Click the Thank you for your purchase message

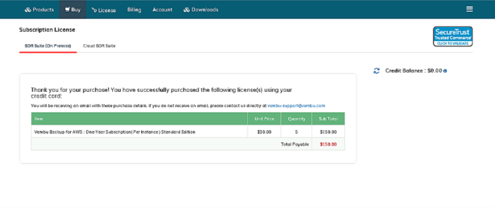[x=161, y=93]
